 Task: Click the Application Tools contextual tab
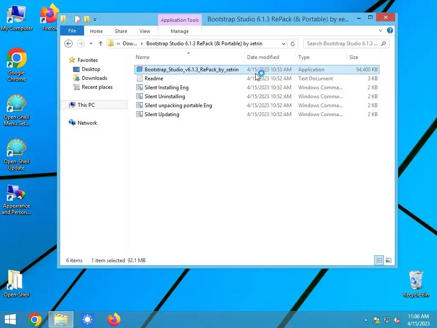(180, 20)
